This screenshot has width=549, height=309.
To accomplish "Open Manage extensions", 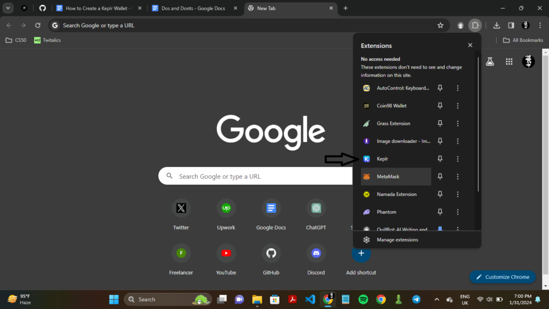I will coord(397,239).
